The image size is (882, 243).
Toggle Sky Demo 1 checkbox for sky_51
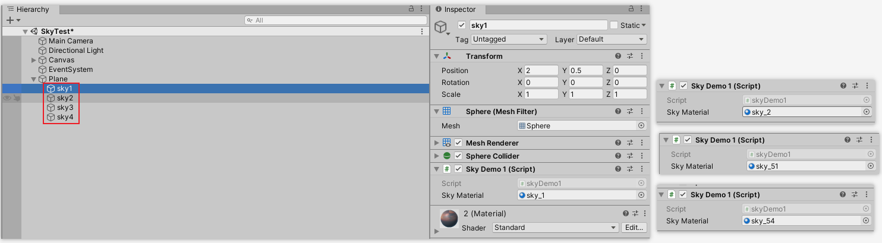pyautogui.click(x=688, y=140)
